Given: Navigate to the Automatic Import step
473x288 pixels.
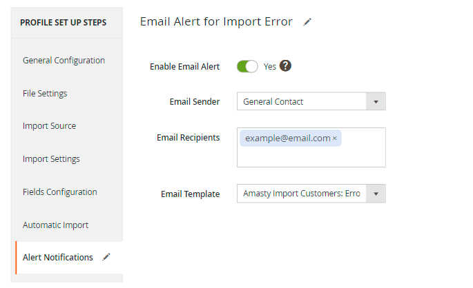Looking at the screenshot, I should pyautogui.click(x=55, y=225).
